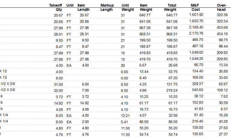Select the total weight 867.38 cell
The width and height of the screenshot is (231, 137).
(172, 28)
